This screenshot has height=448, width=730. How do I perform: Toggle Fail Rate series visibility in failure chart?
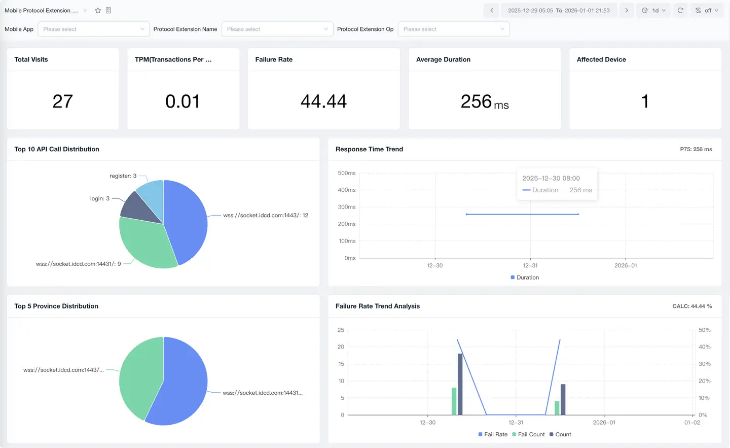(x=480, y=434)
